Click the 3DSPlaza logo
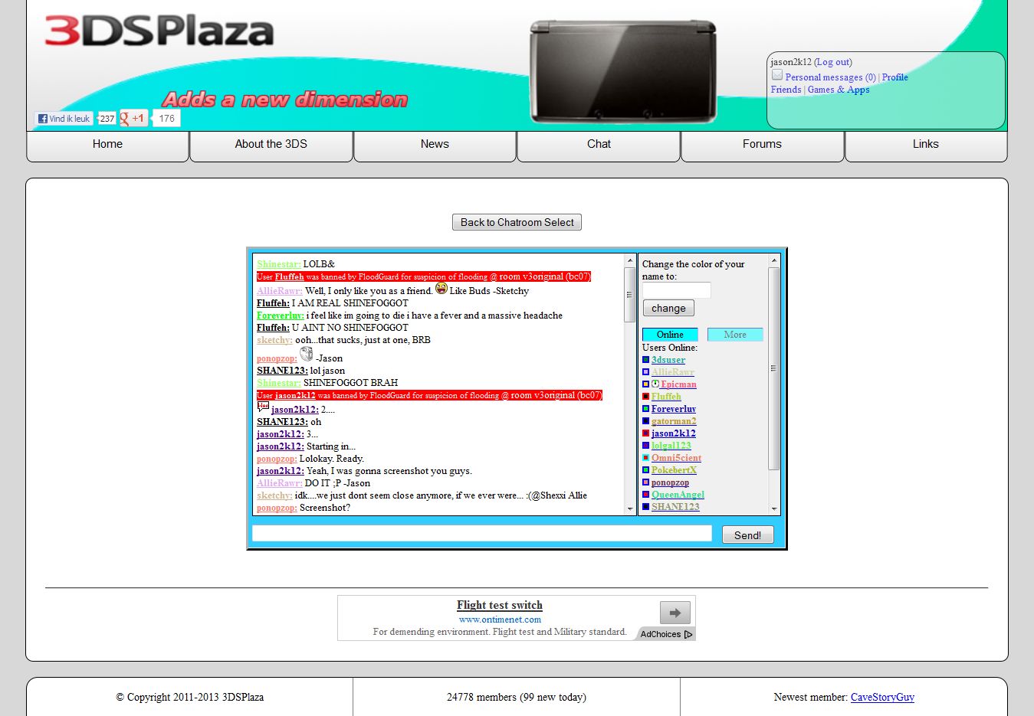This screenshot has width=1034, height=716. pos(159,31)
